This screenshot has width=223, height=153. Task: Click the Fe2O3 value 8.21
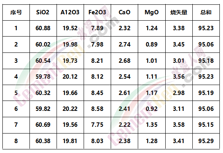pos(97,61)
